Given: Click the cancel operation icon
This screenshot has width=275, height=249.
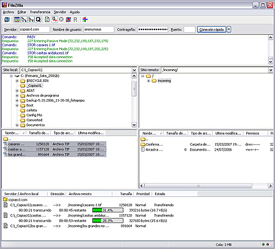Looking at the screenshot, I should [x=61, y=20].
